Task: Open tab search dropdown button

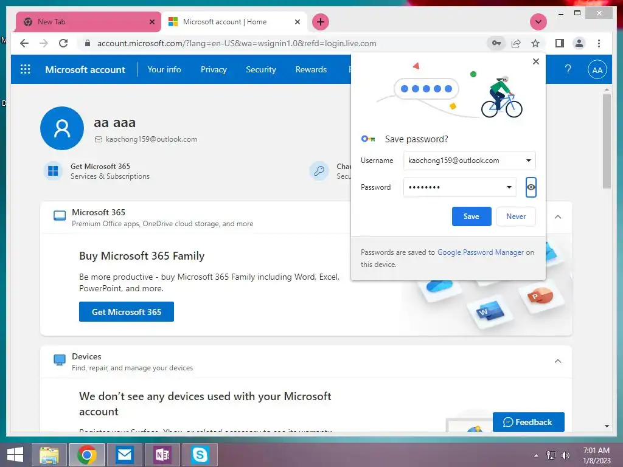Action: 538,22
